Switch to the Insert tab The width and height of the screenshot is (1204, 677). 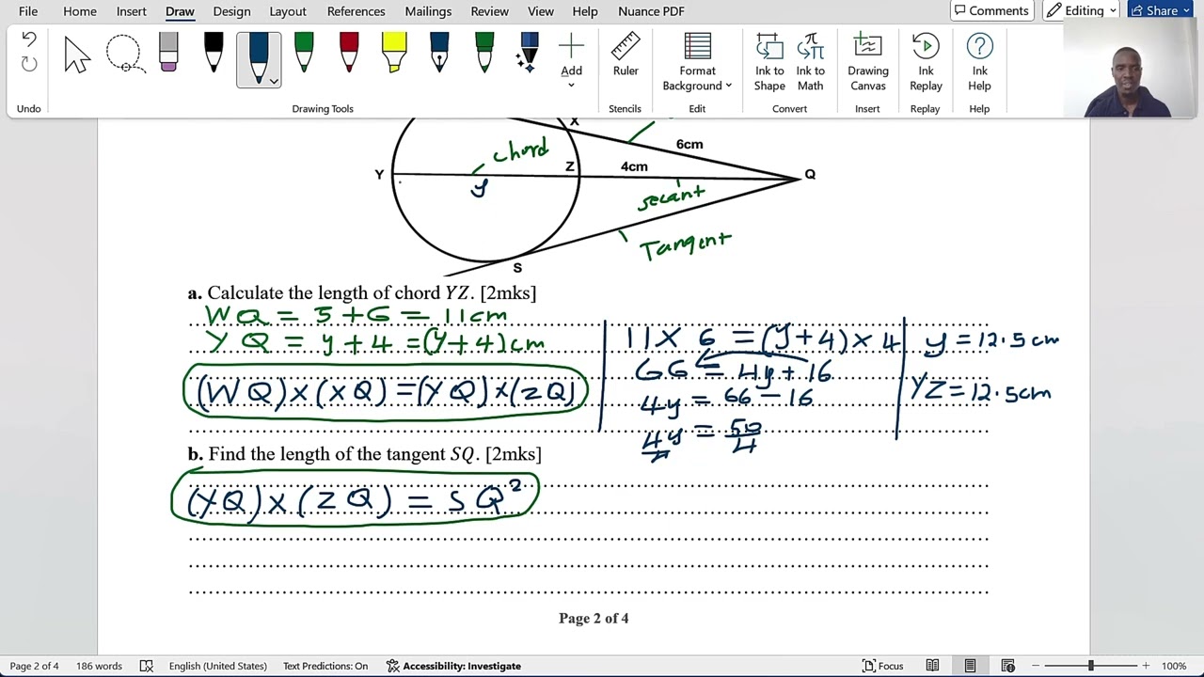click(x=132, y=11)
